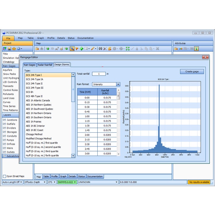Open the File menu
The image size is (215, 215).
[x=8, y=38]
